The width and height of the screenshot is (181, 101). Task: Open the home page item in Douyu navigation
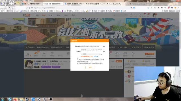37,15
